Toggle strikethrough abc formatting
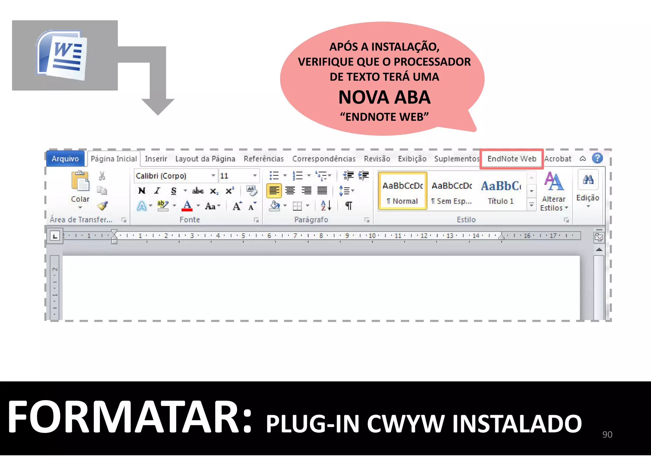The image size is (651, 460). (198, 191)
